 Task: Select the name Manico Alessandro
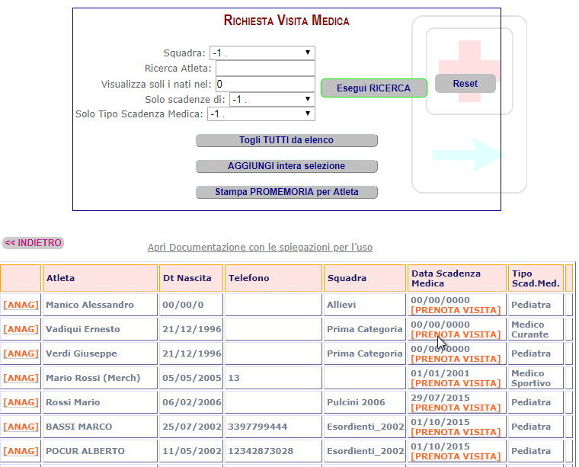tap(90, 305)
